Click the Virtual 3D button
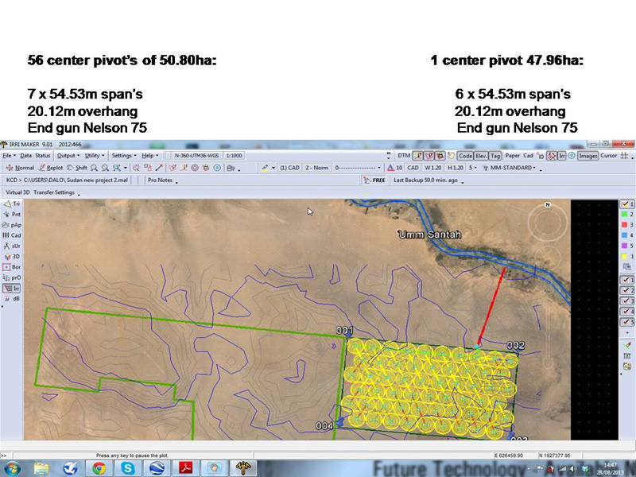The height and width of the screenshot is (477, 636). pos(18,192)
